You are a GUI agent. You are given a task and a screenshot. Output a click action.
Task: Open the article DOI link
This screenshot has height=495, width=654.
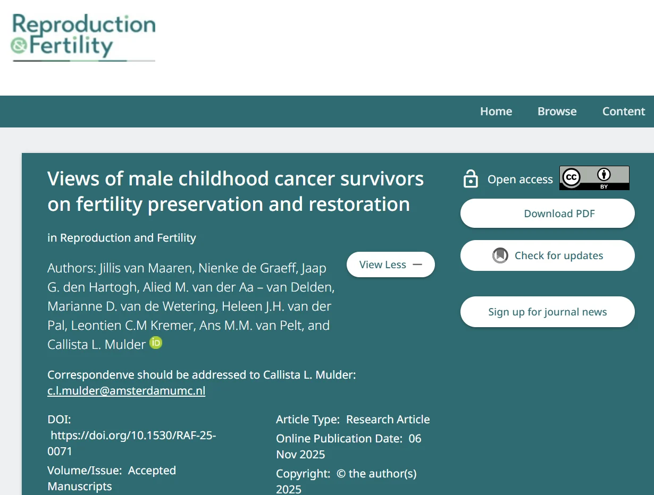tap(133, 443)
